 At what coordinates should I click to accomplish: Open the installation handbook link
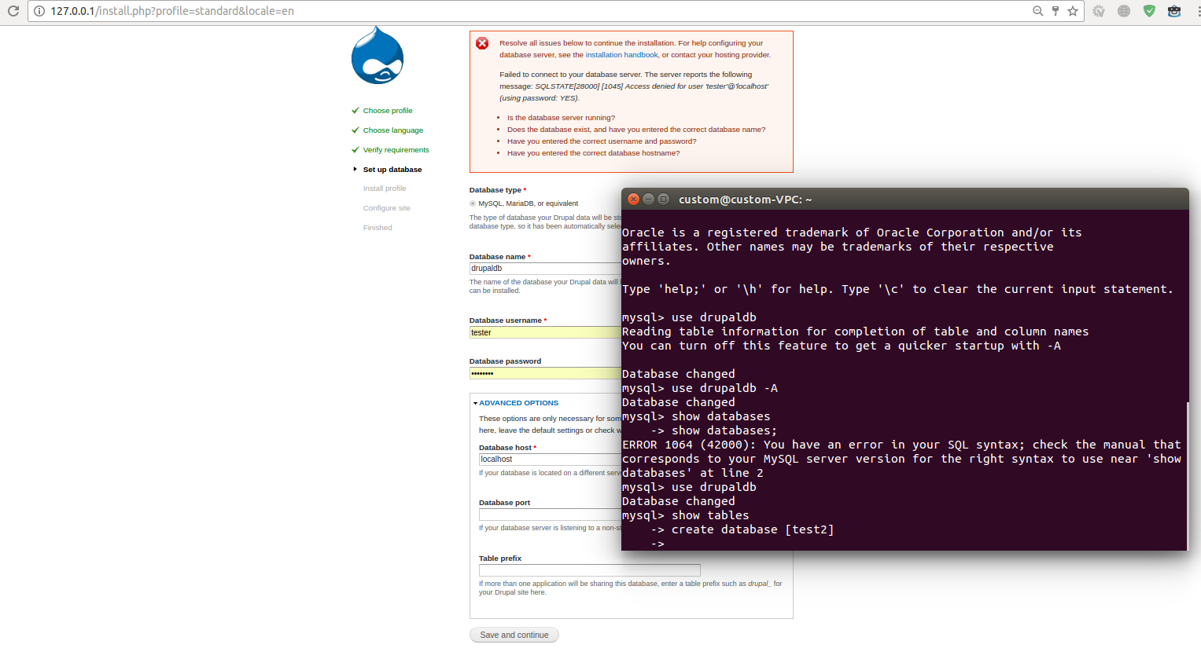point(621,55)
